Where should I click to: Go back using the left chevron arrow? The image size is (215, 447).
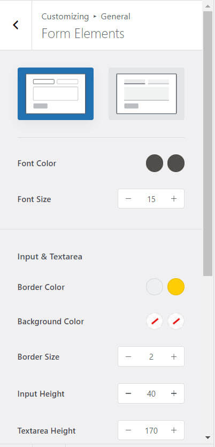[16, 25]
